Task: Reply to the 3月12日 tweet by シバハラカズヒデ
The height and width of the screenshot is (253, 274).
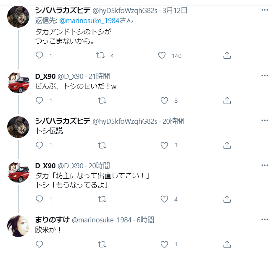Action: tap(40, 55)
